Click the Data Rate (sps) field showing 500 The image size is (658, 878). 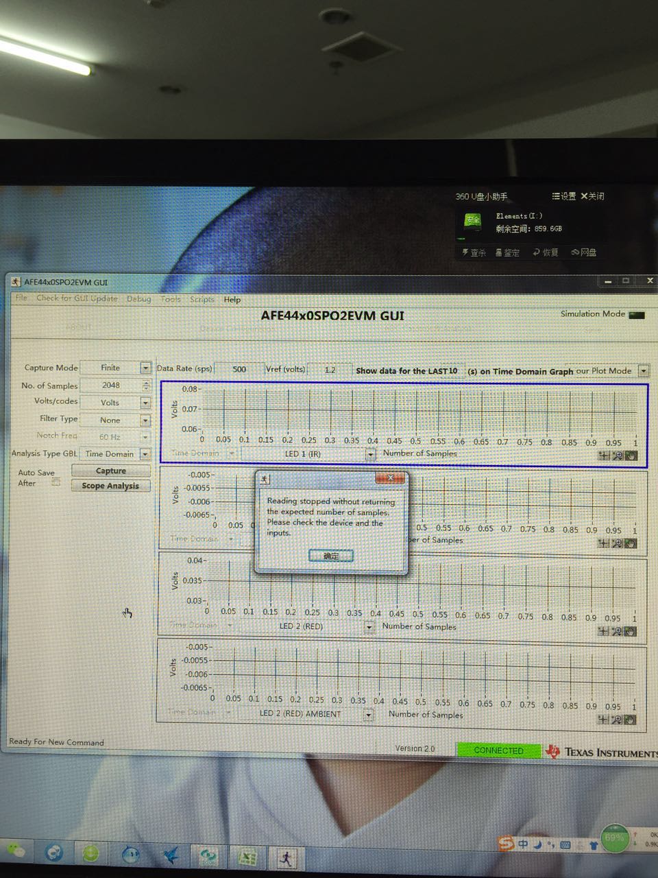tap(239, 369)
